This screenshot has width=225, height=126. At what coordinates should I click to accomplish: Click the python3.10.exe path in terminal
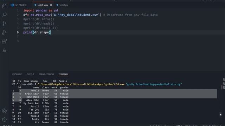click(81, 84)
